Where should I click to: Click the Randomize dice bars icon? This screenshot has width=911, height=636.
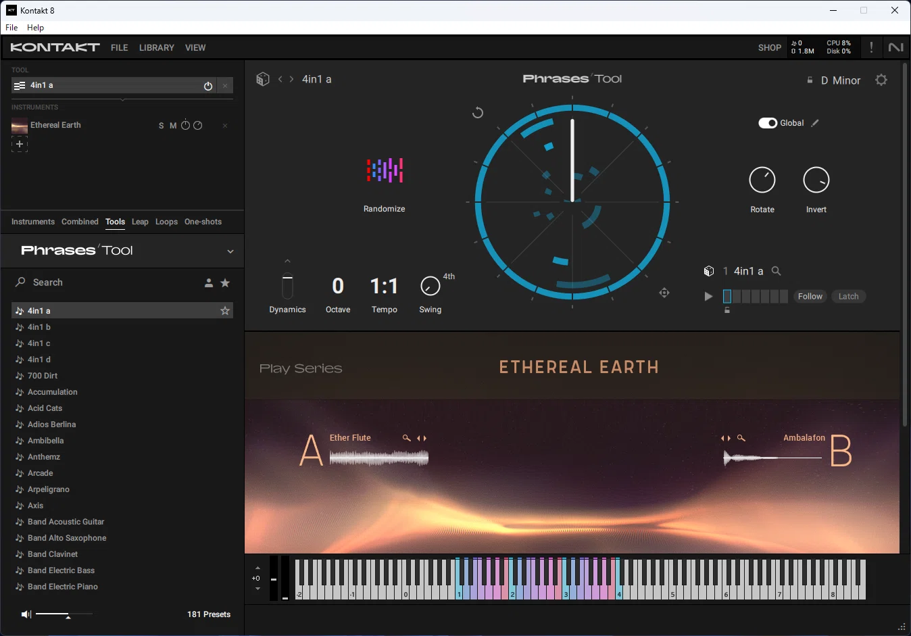pos(385,170)
